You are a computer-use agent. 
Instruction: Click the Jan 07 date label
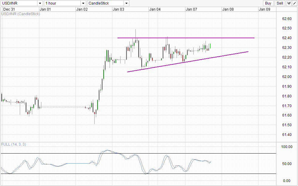(191, 9)
